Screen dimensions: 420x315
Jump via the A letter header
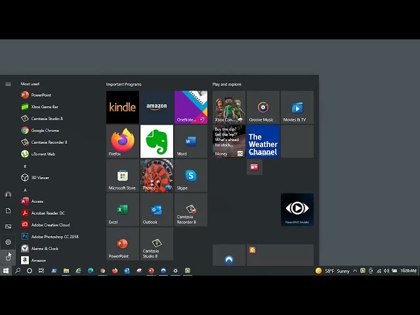tap(25, 190)
